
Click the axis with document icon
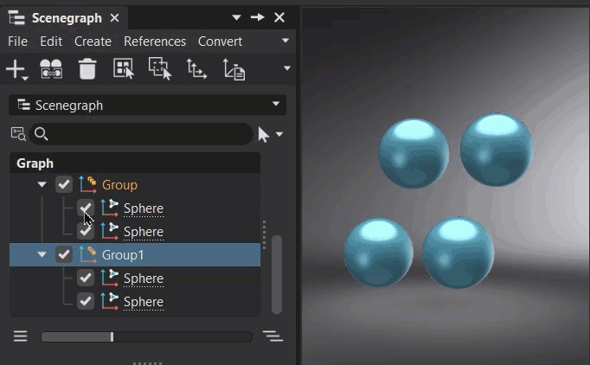pos(234,69)
